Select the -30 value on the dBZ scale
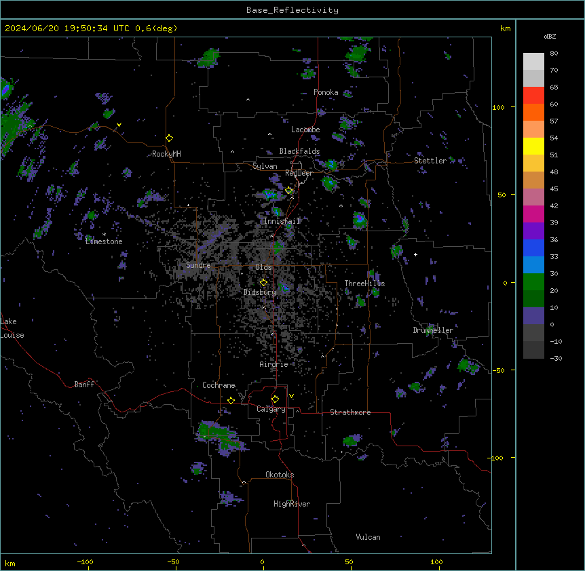This screenshot has width=585, height=571. [x=556, y=358]
